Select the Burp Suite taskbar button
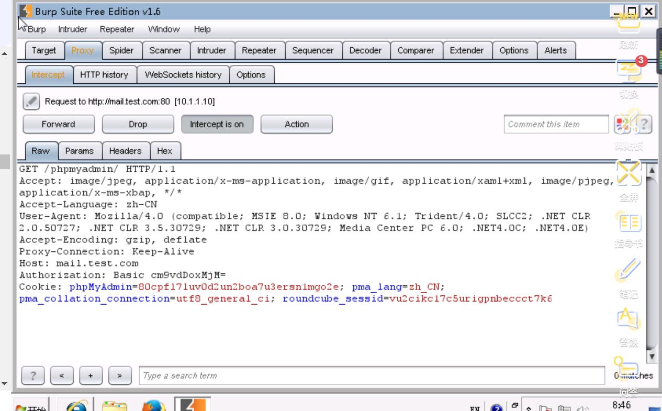662x411 pixels. pos(193,404)
